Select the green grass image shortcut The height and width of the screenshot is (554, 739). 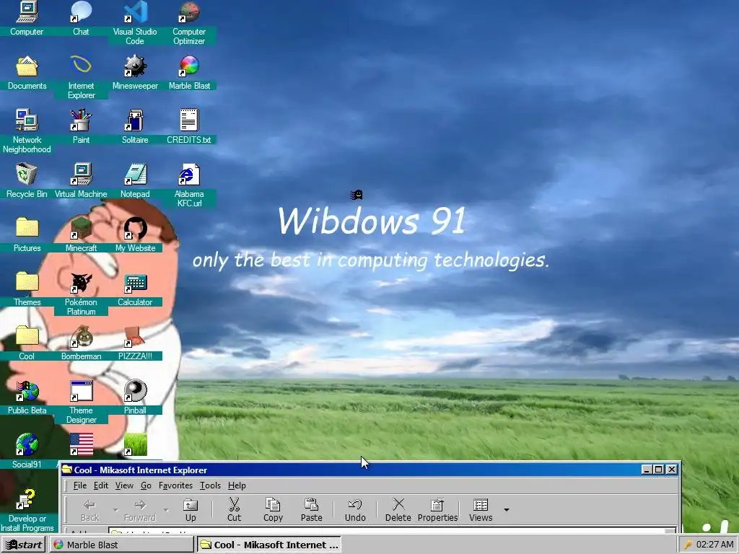coord(135,444)
